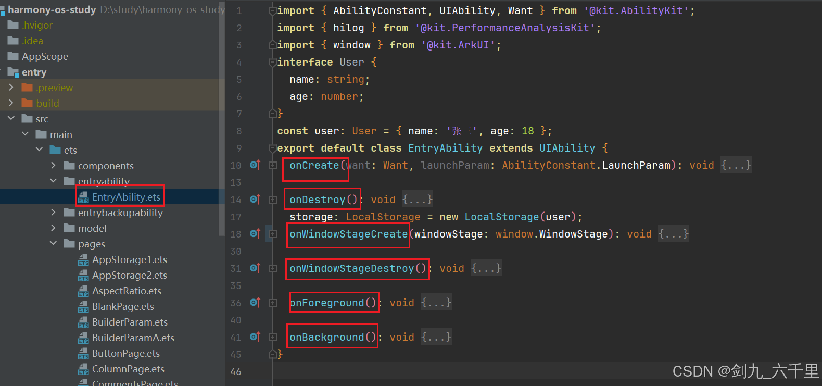Screen dimensions: 822x386
Task: Expand folded onDestroy method body
Action: [x=418, y=200]
